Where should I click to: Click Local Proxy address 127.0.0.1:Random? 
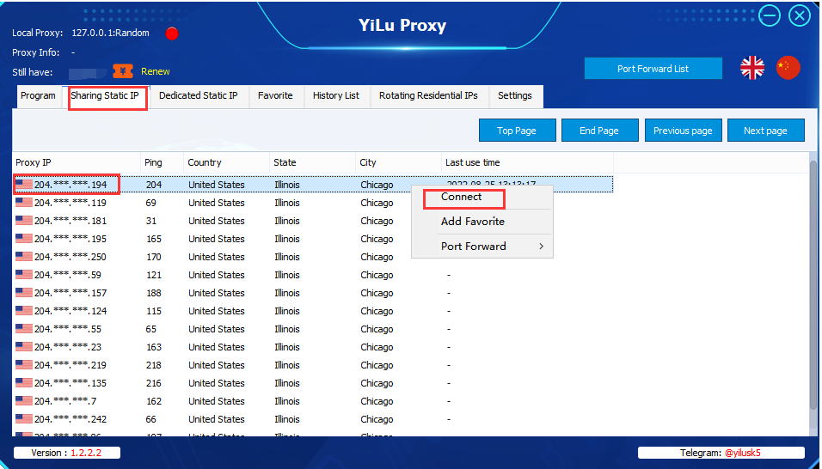[x=111, y=33]
